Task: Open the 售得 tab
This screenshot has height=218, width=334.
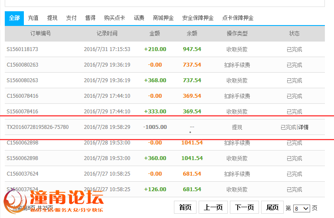Action: tap(90, 18)
